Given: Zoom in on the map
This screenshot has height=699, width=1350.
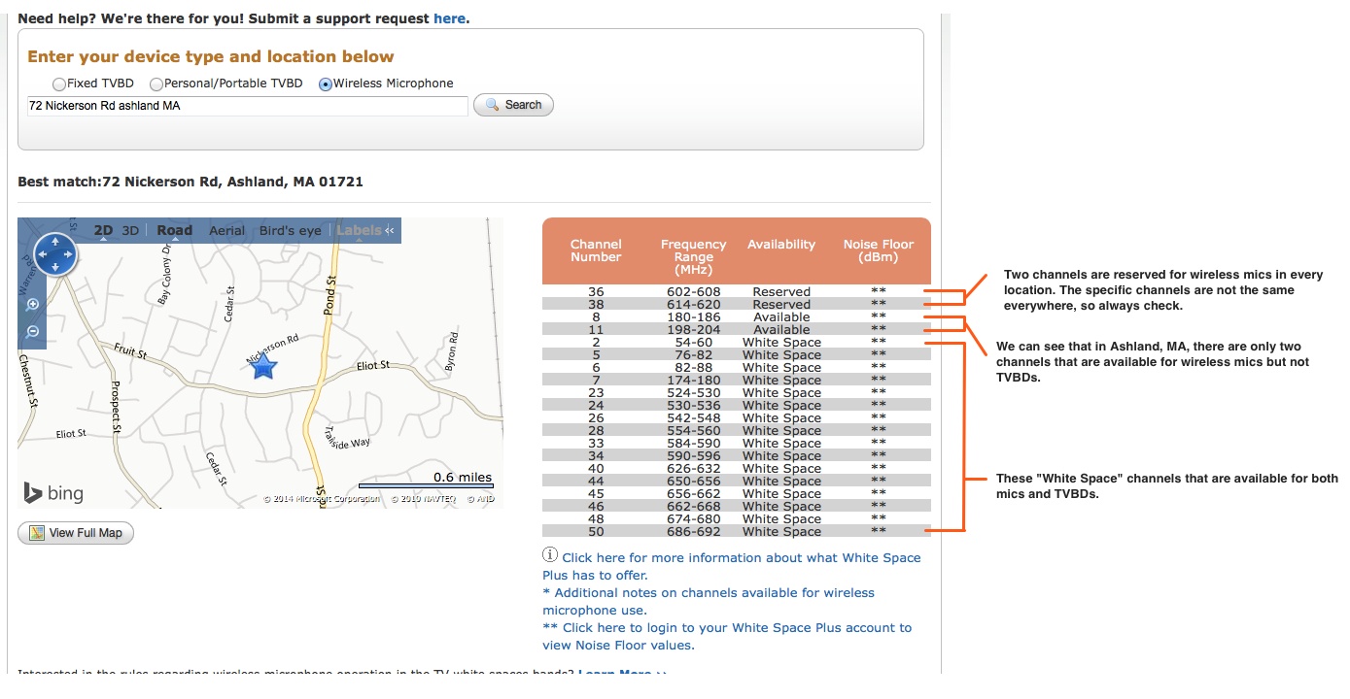Looking at the screenshot, I should pyautogui.click(x=33, y=305).
